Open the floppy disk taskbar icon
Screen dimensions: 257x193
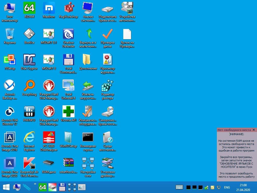click(62, 187)
